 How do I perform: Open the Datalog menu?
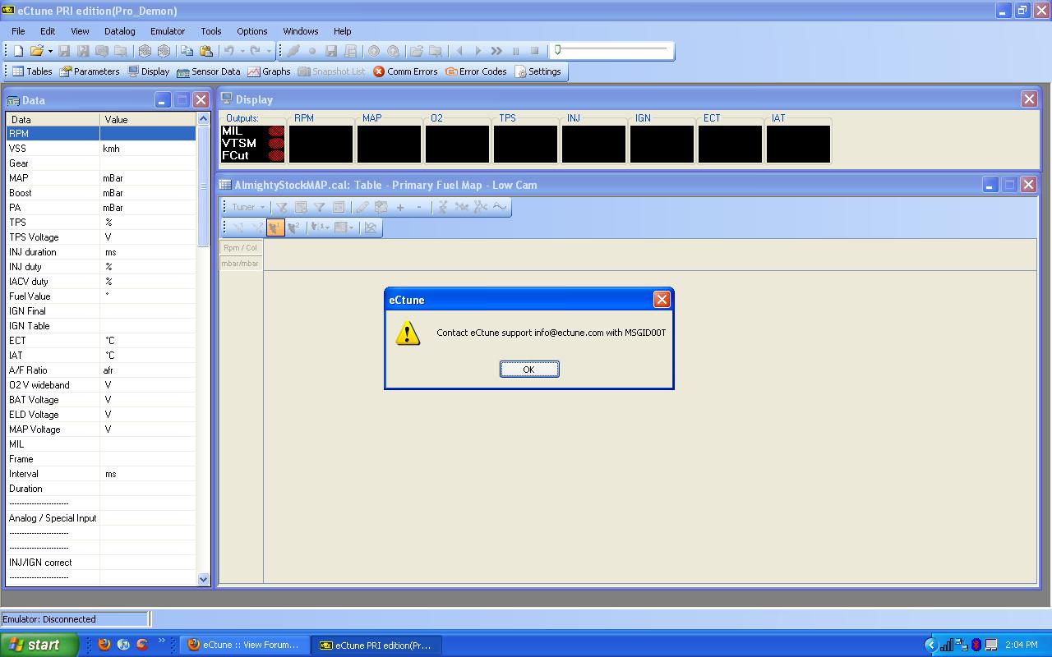120,31
